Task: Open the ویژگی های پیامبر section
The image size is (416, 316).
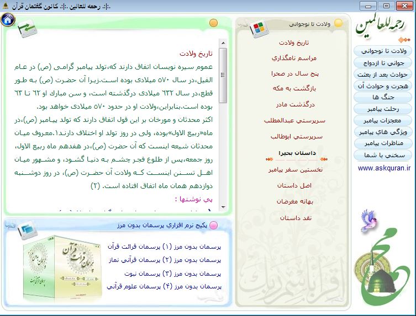Action: [x=383, y=132]
